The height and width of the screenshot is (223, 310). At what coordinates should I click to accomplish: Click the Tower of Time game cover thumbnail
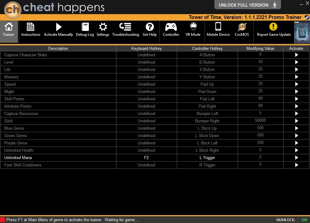(x=302, y=32)
